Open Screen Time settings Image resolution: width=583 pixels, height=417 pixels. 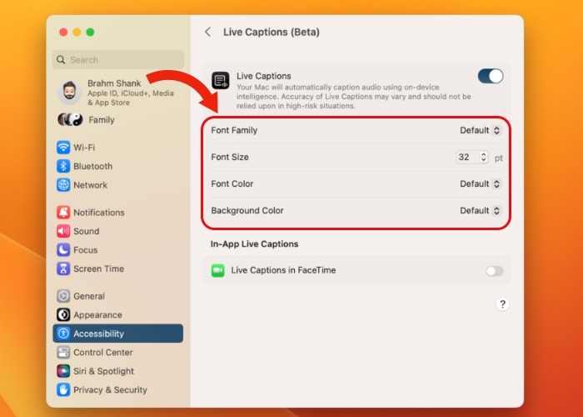point(118,269)
